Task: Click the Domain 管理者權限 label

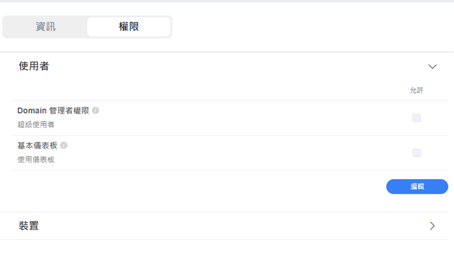Action: (54, 110)
